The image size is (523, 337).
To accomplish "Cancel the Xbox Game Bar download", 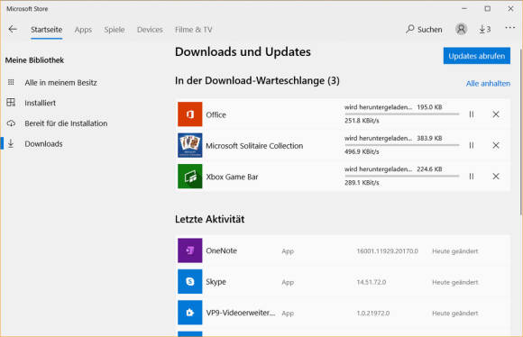I will [x=496, y=177].
